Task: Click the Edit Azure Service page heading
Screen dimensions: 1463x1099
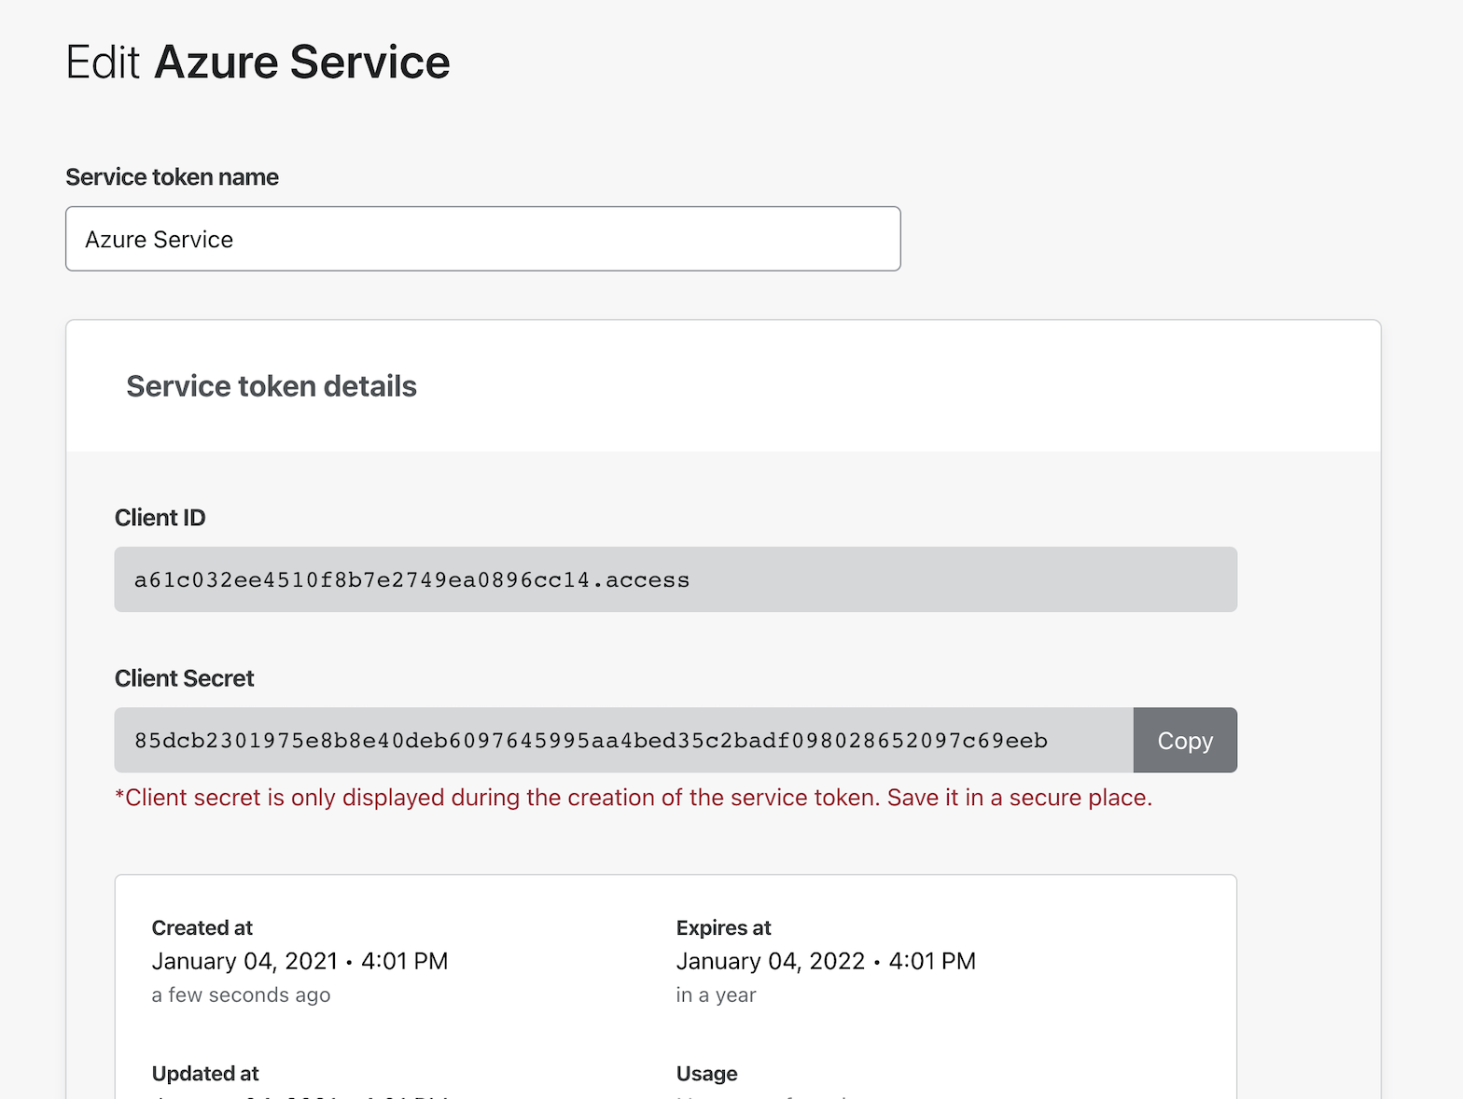Action: click(x=258, y=63)
